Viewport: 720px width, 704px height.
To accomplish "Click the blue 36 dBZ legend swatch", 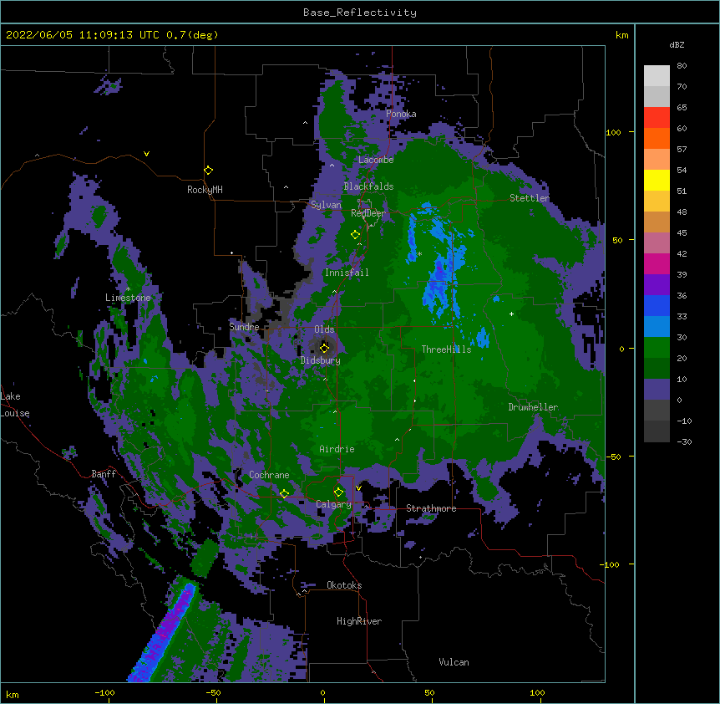I will coord(657,305).
